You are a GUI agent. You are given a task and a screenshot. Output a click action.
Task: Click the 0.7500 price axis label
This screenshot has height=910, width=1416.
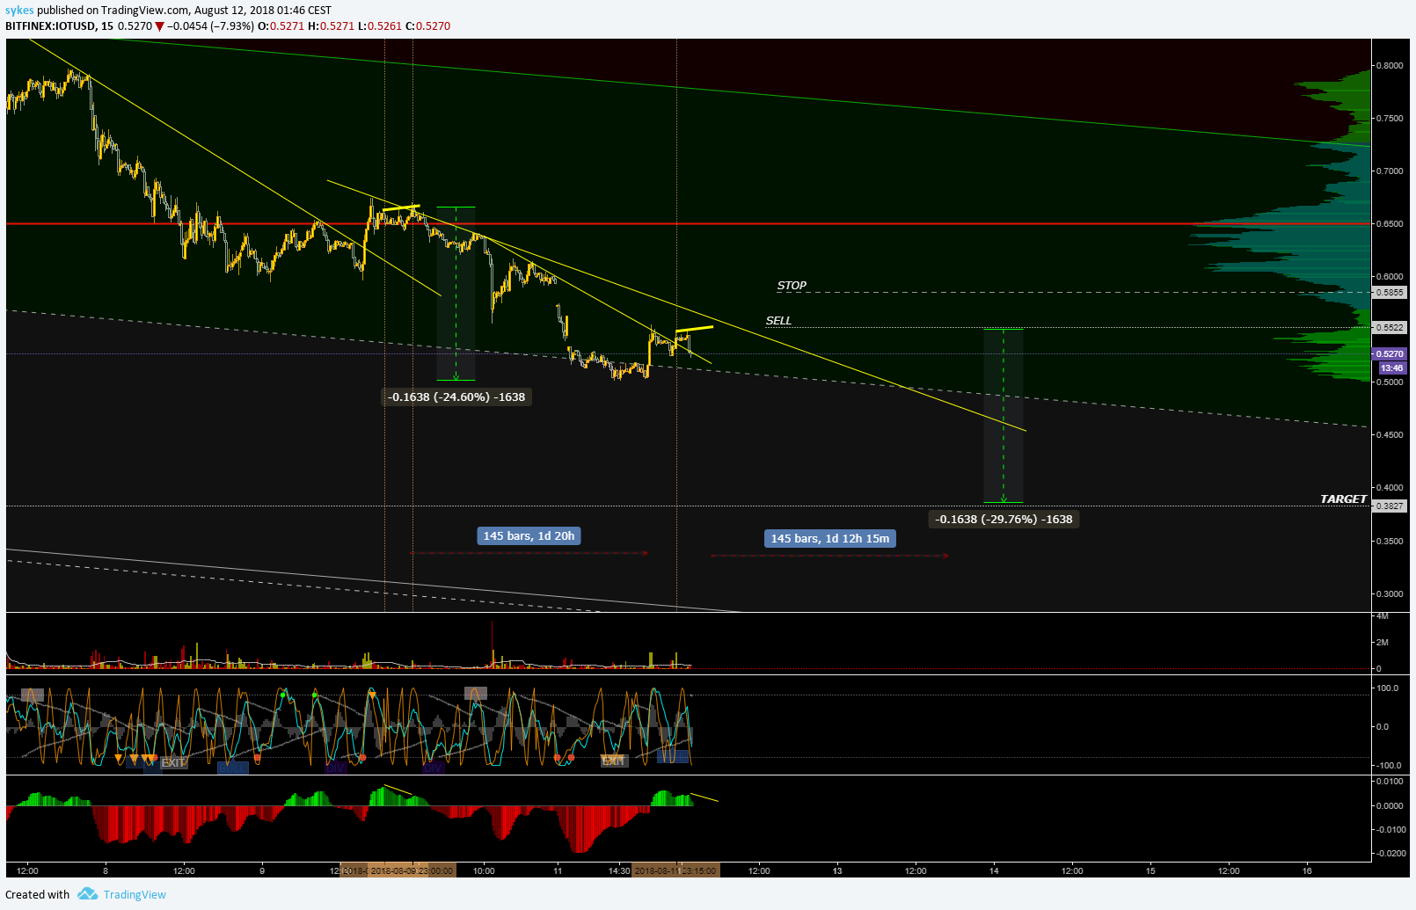pos(1390,119)
